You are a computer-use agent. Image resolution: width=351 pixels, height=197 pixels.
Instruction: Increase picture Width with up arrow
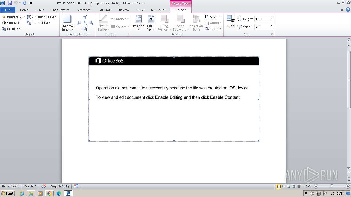(271, 26)
